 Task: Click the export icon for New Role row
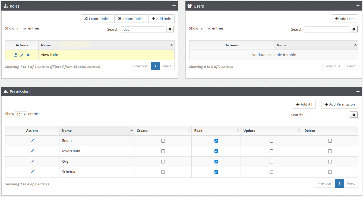tap(15, 55)
